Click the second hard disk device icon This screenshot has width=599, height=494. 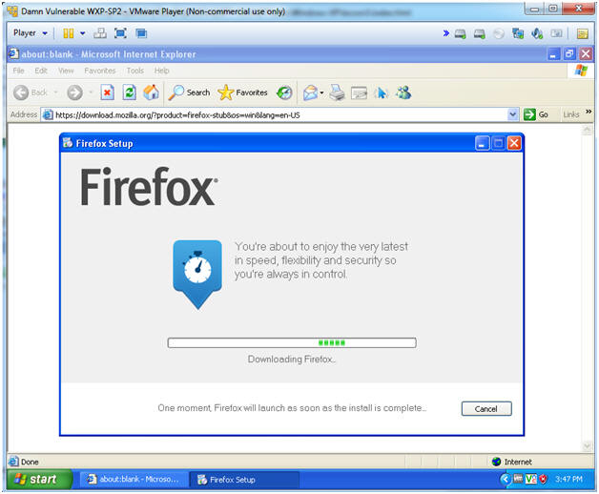[480, 34]
